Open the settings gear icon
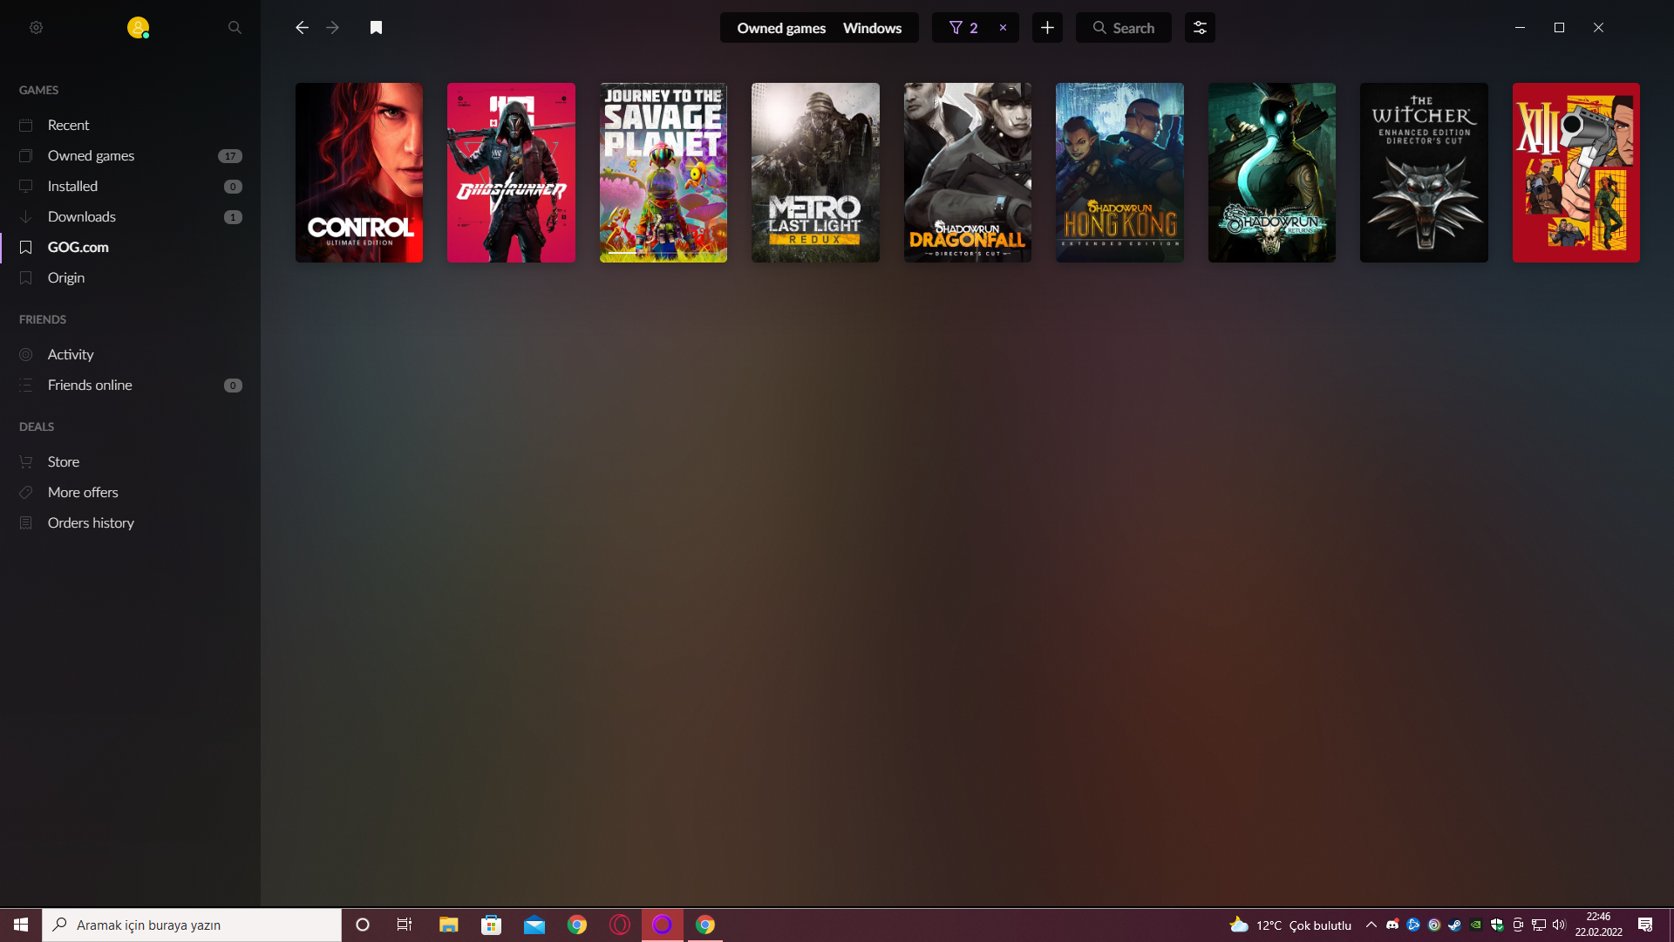This screenshot has width=1674, height=942. point(36,28)
